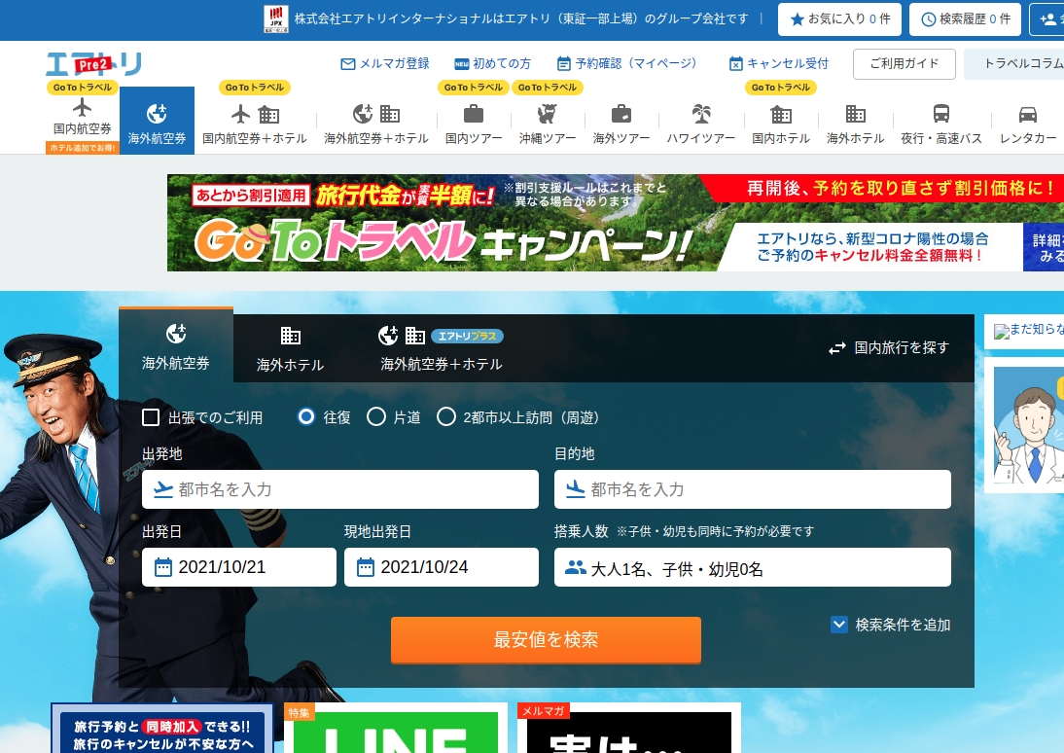
Task: Open the LINE 特集 feature thumbnail
Action: tap(396, 728)
